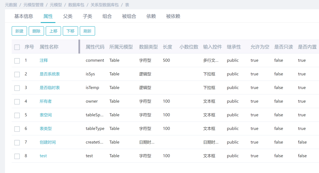
Task: Navigate to 元模型 breadcrumb
Action: pyautogui.click(x=56, y=5)
